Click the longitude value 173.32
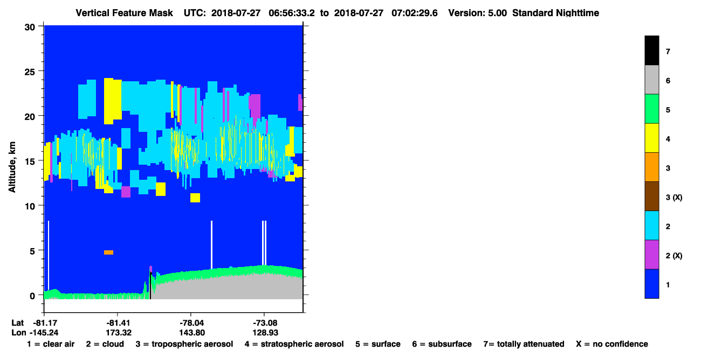Image resolution: width=701 pixels, height=359 pixels. click(119, 332)
